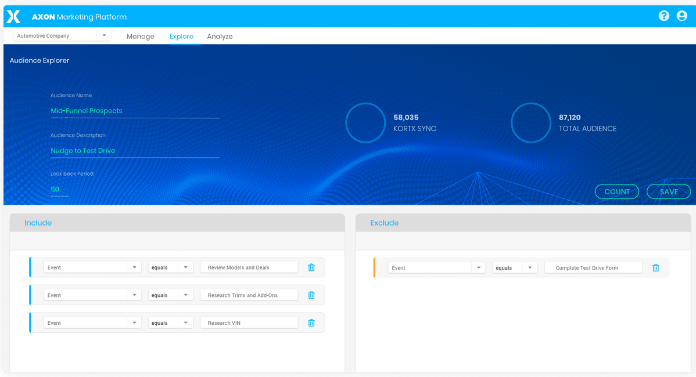Remove the Complete Test Drive Form exclusion
The image size is (696, 377).
[655, 268]
